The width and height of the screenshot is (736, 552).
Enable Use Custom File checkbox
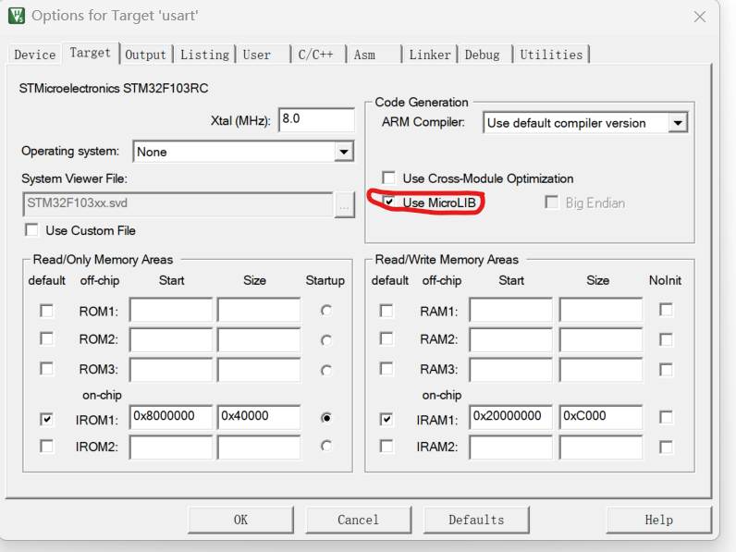[32, 230]
